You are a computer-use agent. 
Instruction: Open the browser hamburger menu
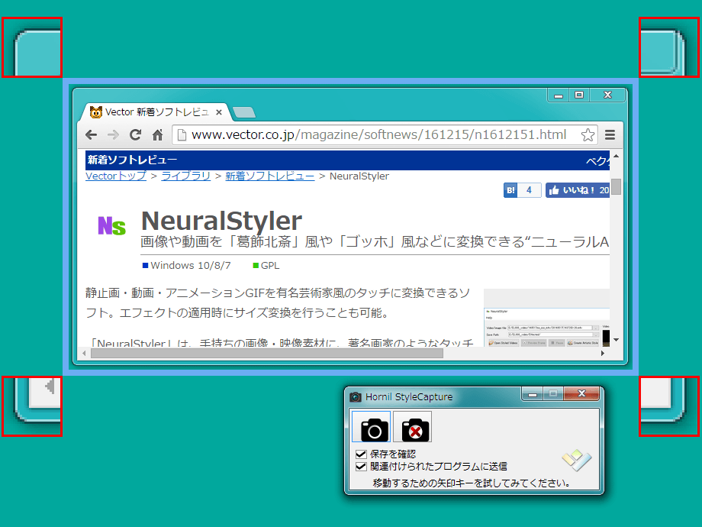[x=610, y=135]
